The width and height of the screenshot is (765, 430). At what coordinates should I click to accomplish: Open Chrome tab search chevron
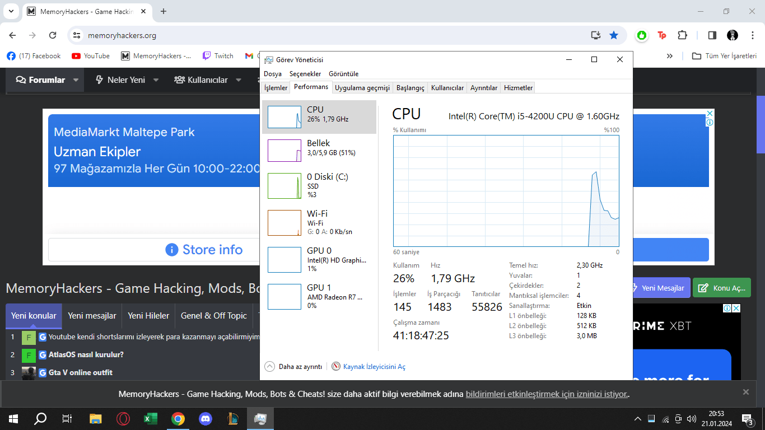[11, 11]
